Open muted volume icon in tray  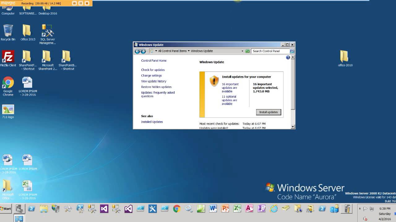point(365,219)
